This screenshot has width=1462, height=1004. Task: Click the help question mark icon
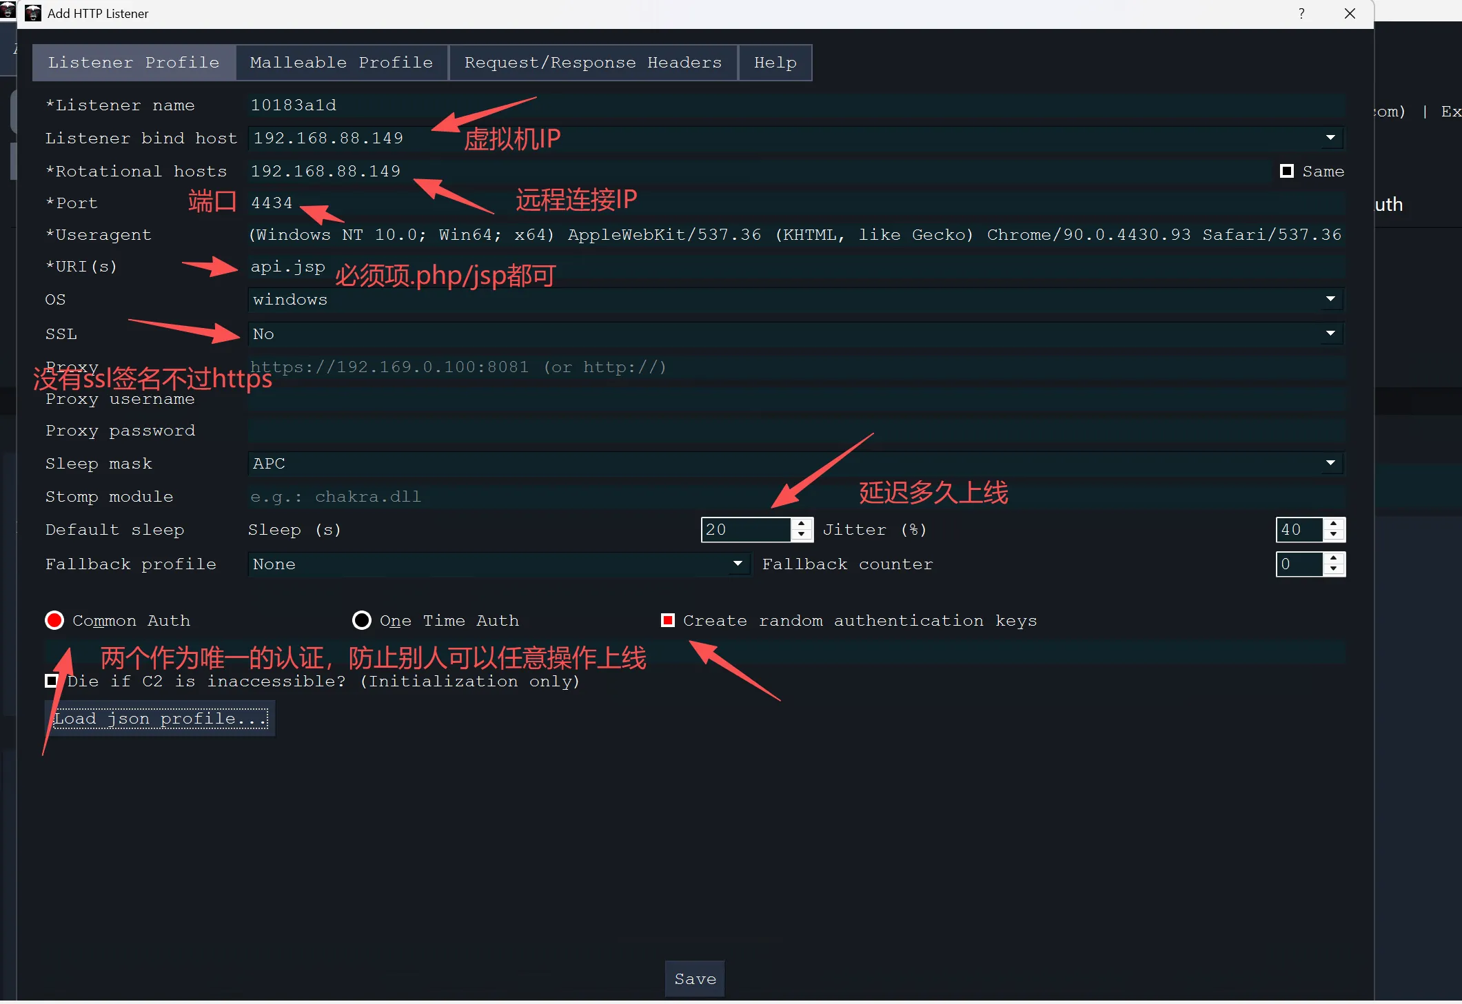[x=1301, y=13]
